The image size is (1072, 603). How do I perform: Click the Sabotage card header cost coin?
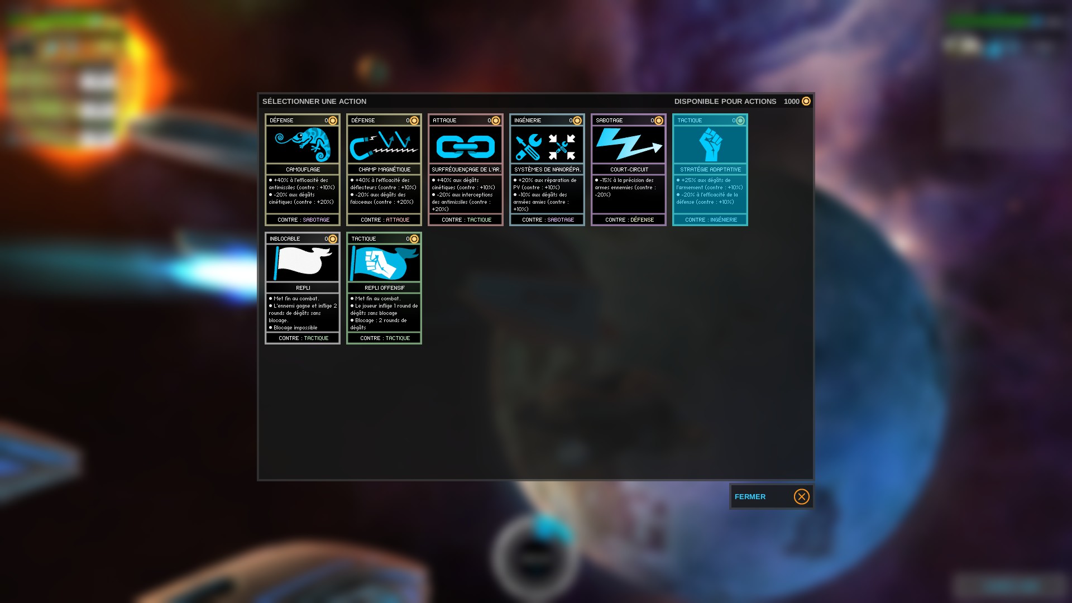pyautogui.click(x=658, y=120)
